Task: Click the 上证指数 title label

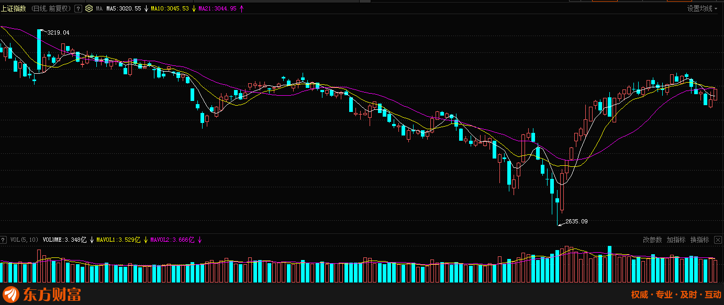Action: (14, 9)
